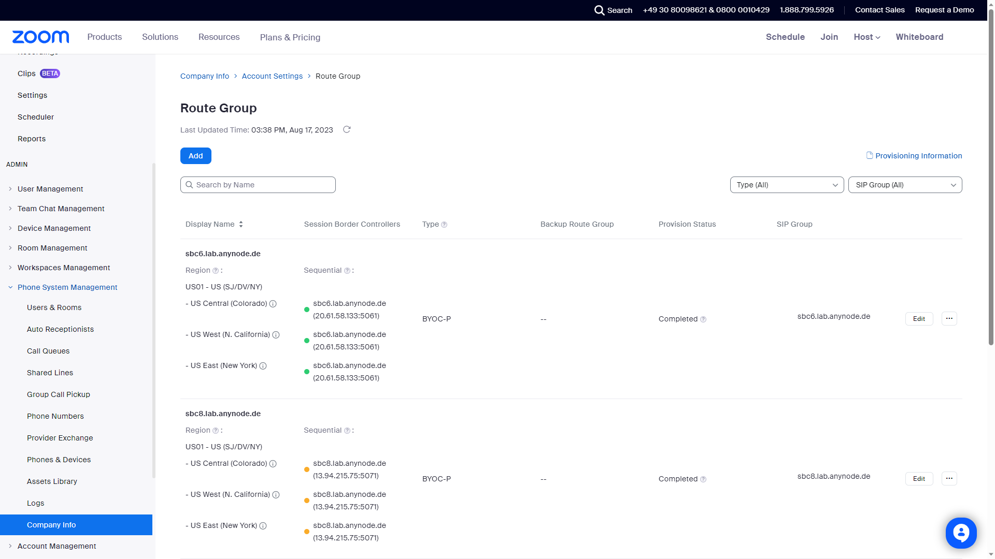995x559 pixels.
Task: Edit the sbc6.lab.anynode.de route group
Action: [x=919, y=319]
